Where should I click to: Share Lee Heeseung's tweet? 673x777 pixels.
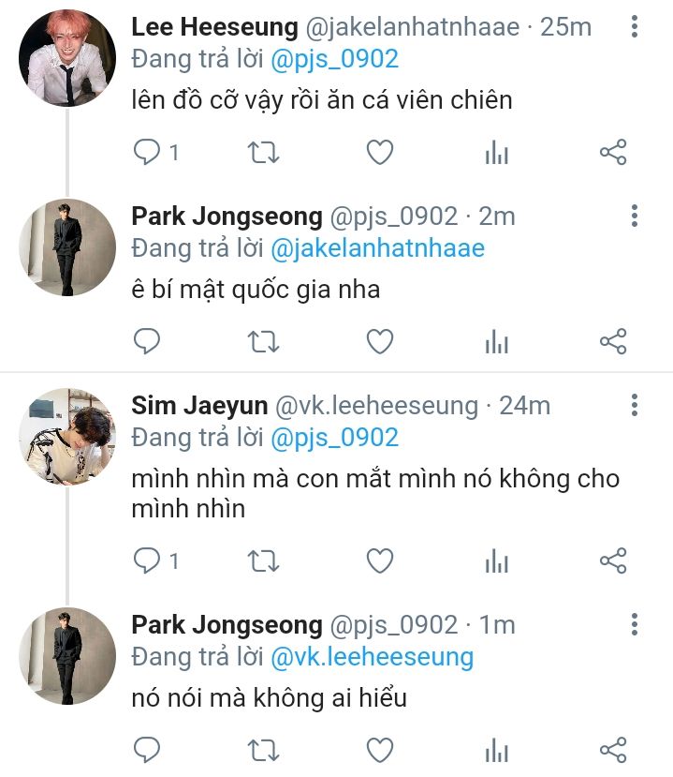click(x=612, y=153)
